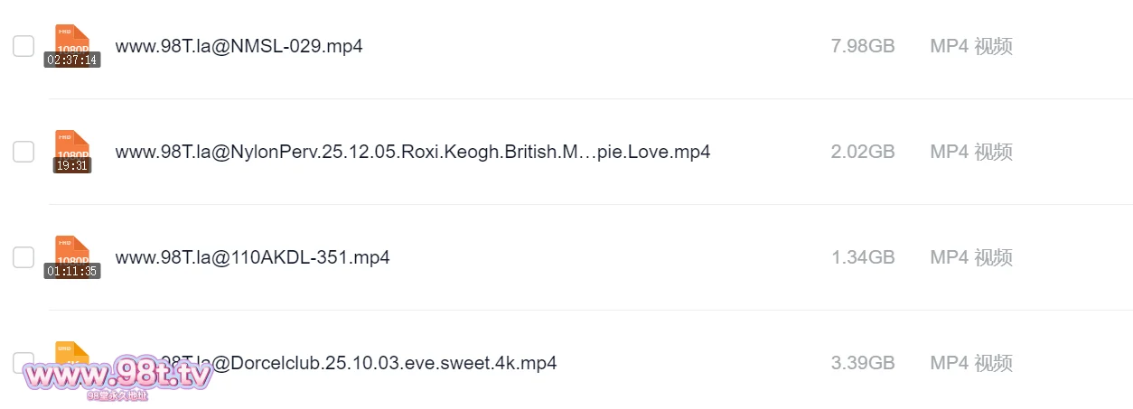The image size is (1133, 409).
Task: Click the 3.39GB size of the Dorcelclub file
Action: (862, 363)
